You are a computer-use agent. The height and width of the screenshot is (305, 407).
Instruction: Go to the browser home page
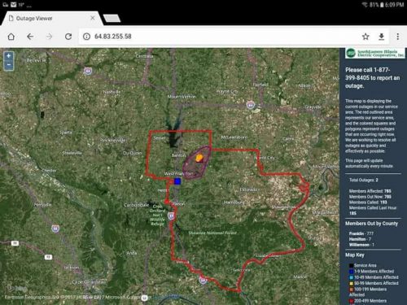coord(11,37)
